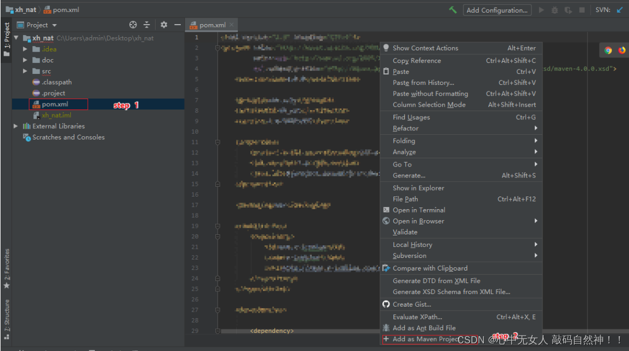Click the Collapse All icon in Project panel

147,25
